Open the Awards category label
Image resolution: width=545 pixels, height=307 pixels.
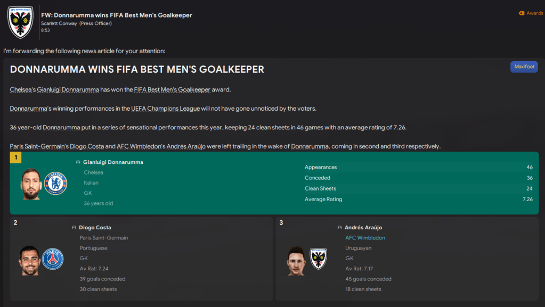click(534, 13)
